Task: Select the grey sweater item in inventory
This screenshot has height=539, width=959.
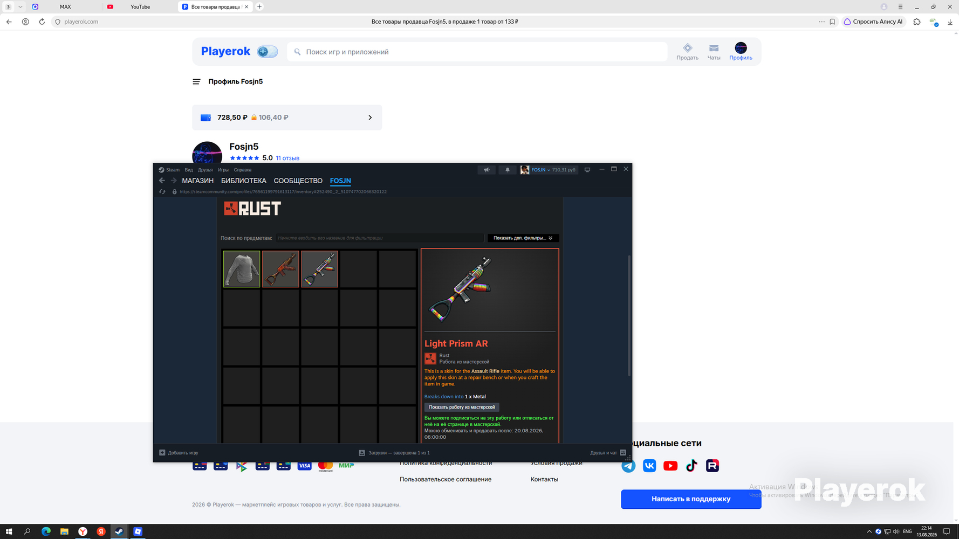Action: [242, 269]
